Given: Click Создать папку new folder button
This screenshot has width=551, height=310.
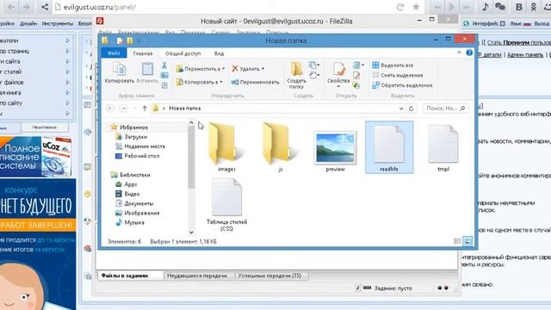Looking at the screenshot, I should pos(296,75).
